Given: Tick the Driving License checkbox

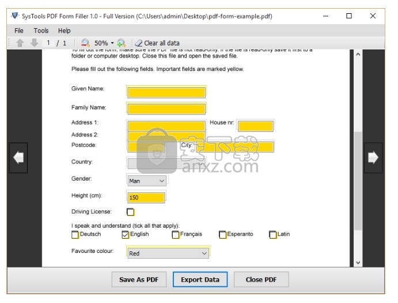Looking at the screenshot, I should click(x=131, y=212).
